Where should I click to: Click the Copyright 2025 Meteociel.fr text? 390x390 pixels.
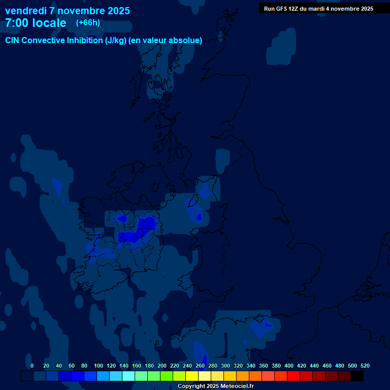pyautogui.click(x=215, y=386)
